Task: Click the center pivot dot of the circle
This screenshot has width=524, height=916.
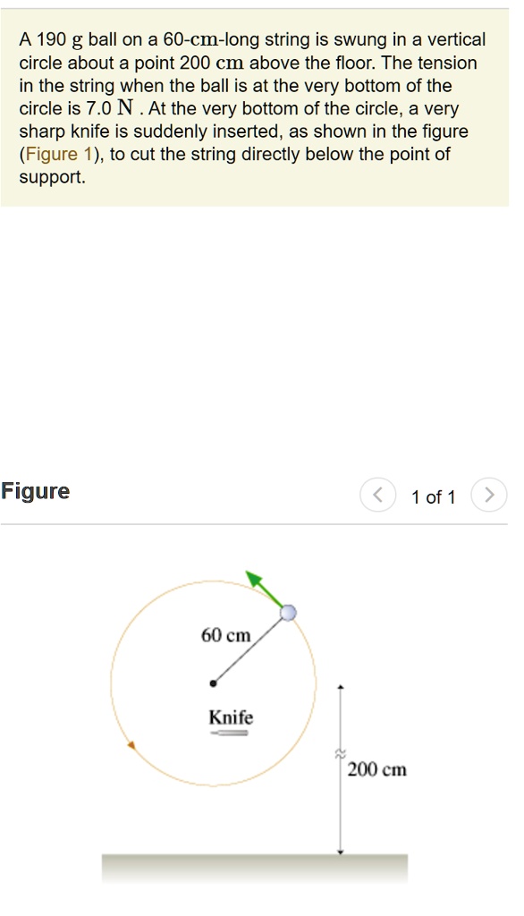Action: (213, 683)
